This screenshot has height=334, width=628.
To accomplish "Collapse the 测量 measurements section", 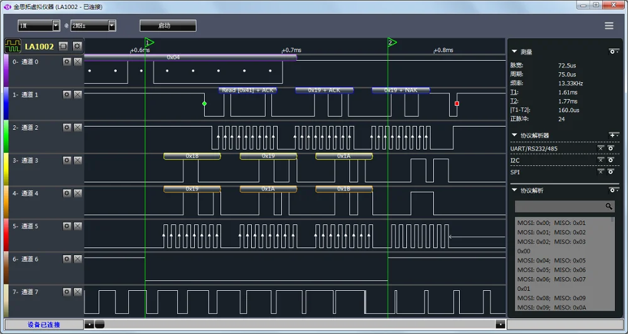I will coord(514,52).
